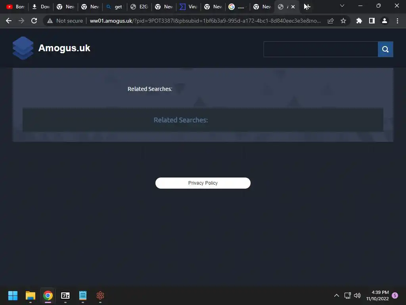
Task: Open File Explorer from the taskbar
Action: tap(30, 295)
